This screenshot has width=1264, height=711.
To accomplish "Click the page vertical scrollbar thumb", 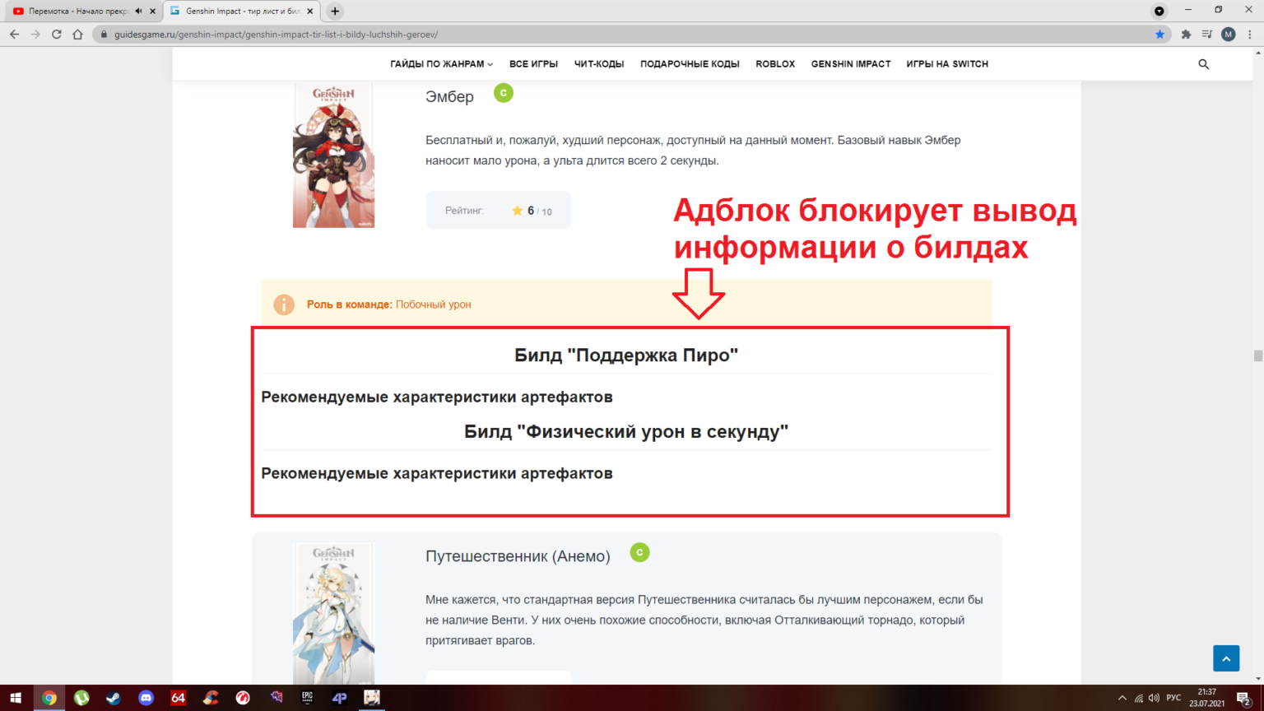I will 1257,355.
